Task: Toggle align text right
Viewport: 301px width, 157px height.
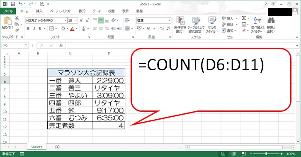Action: click(107, 29)
